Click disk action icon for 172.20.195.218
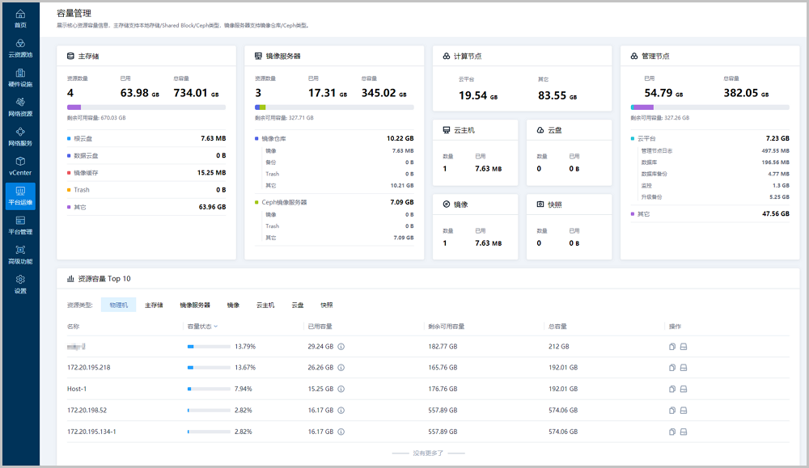This screenshot has height=468, width=809. pos(684,368)
